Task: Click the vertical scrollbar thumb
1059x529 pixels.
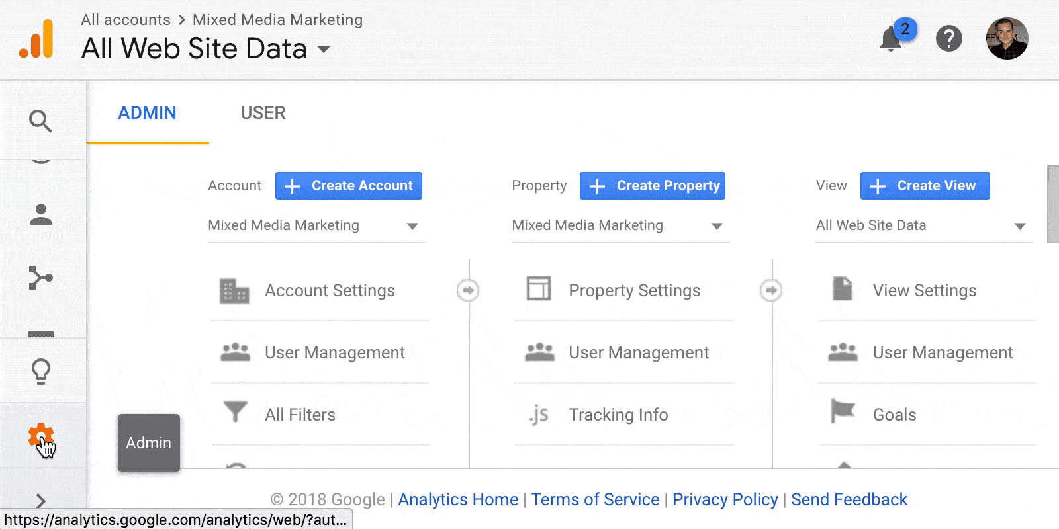Action: pos(1052,204)
